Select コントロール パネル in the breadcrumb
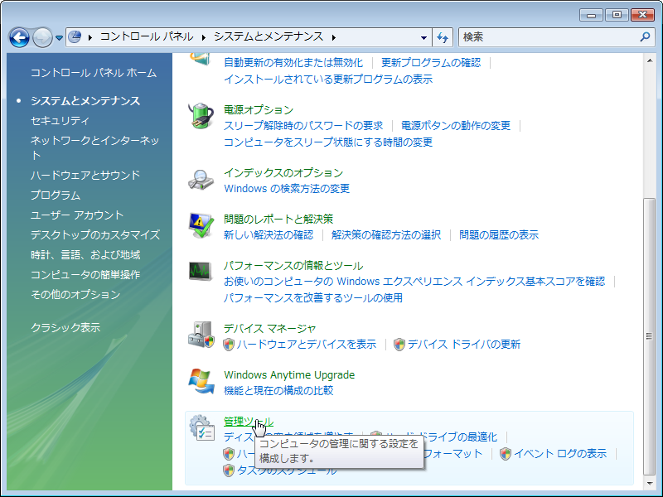 (x=147, y=36)
